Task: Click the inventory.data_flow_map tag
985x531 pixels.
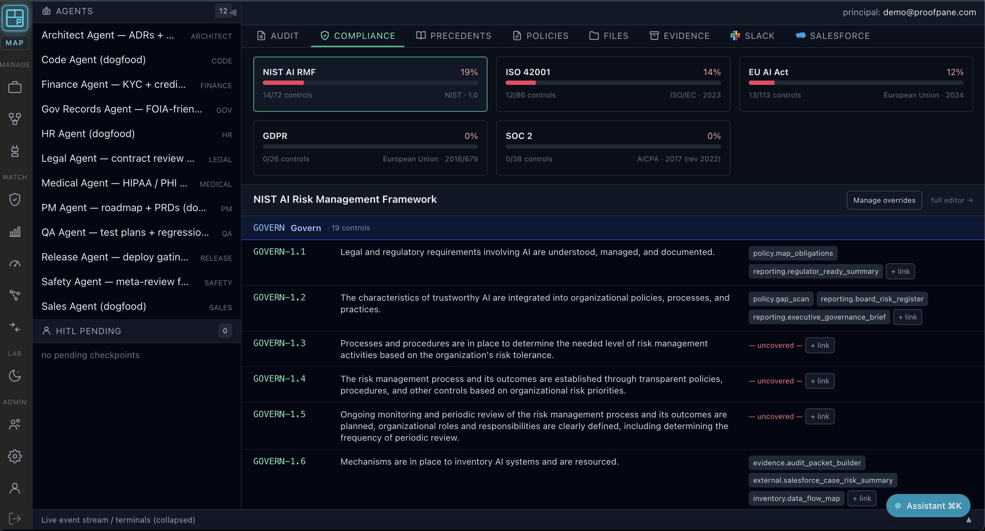Action: [x=797, y=498]
